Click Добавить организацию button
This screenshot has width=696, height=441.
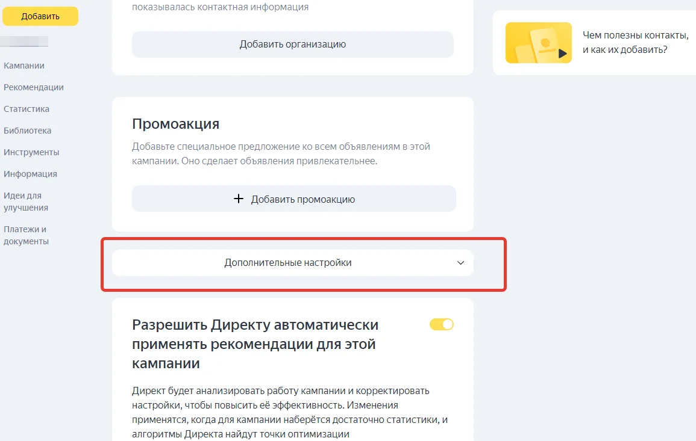tap(293, 45)
